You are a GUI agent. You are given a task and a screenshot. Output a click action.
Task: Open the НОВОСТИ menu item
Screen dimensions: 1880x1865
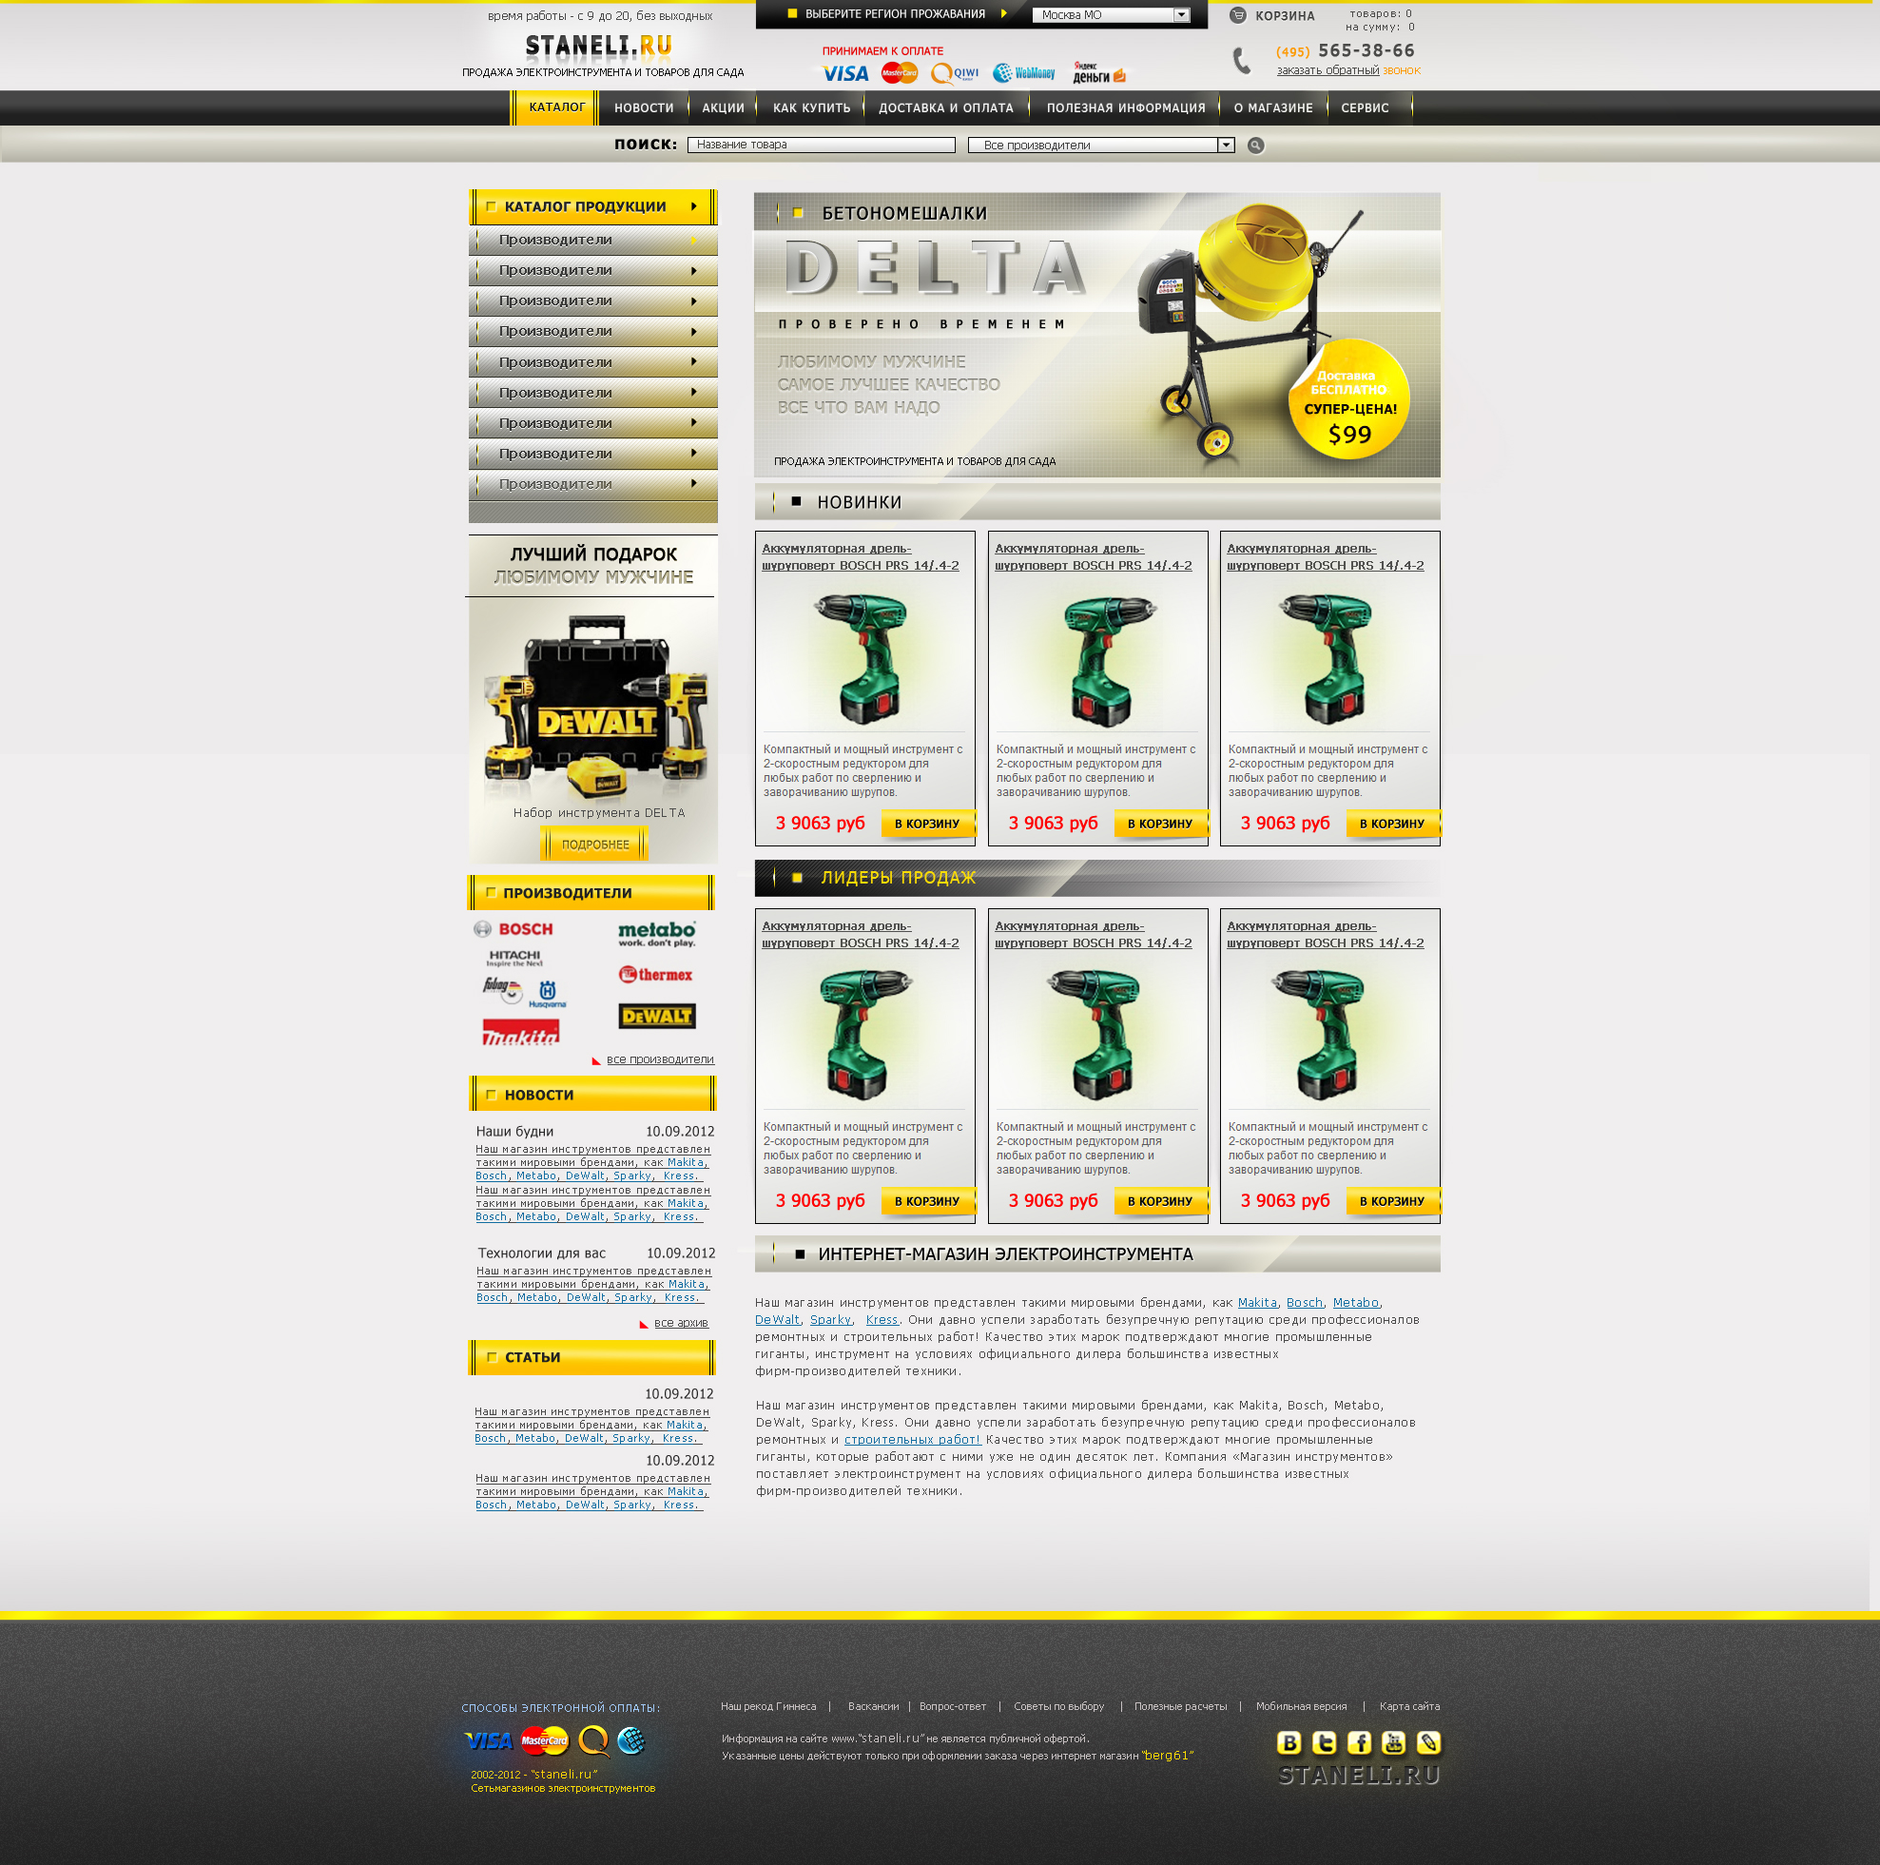point(643,108)
